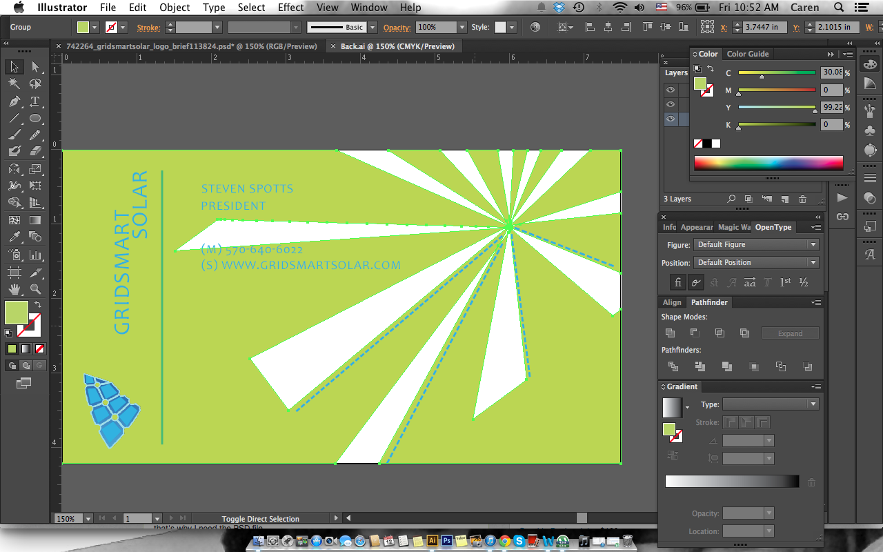Delete selection with Layers trash icon
The height and width of the screenshot is (552, 883).
802,199
